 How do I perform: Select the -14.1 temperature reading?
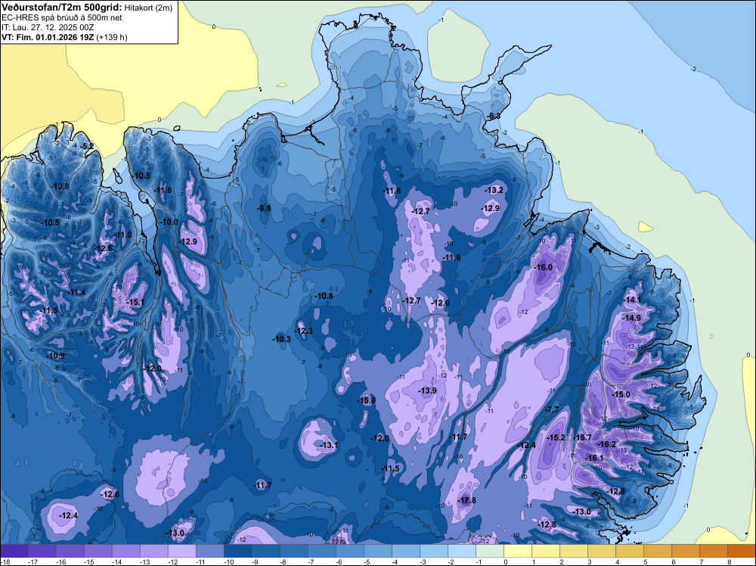click(x=632, y=300)
